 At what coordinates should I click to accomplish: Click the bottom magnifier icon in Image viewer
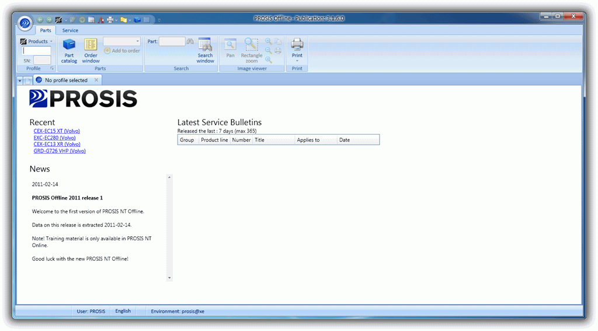[269, 60]
